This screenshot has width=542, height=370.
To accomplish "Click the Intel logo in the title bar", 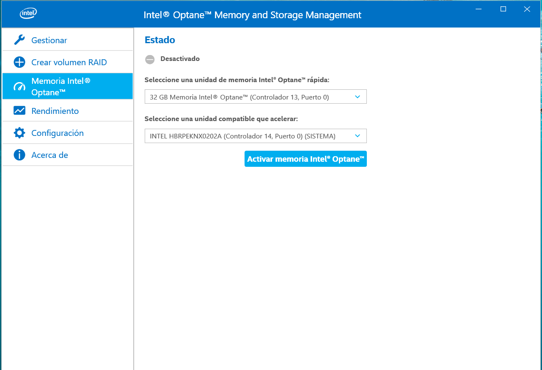I will (x=28, y=14).
